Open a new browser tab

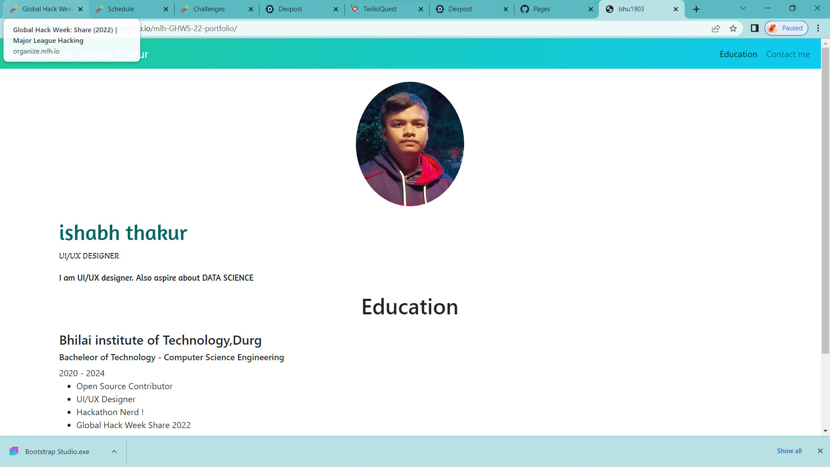[696, 9]
